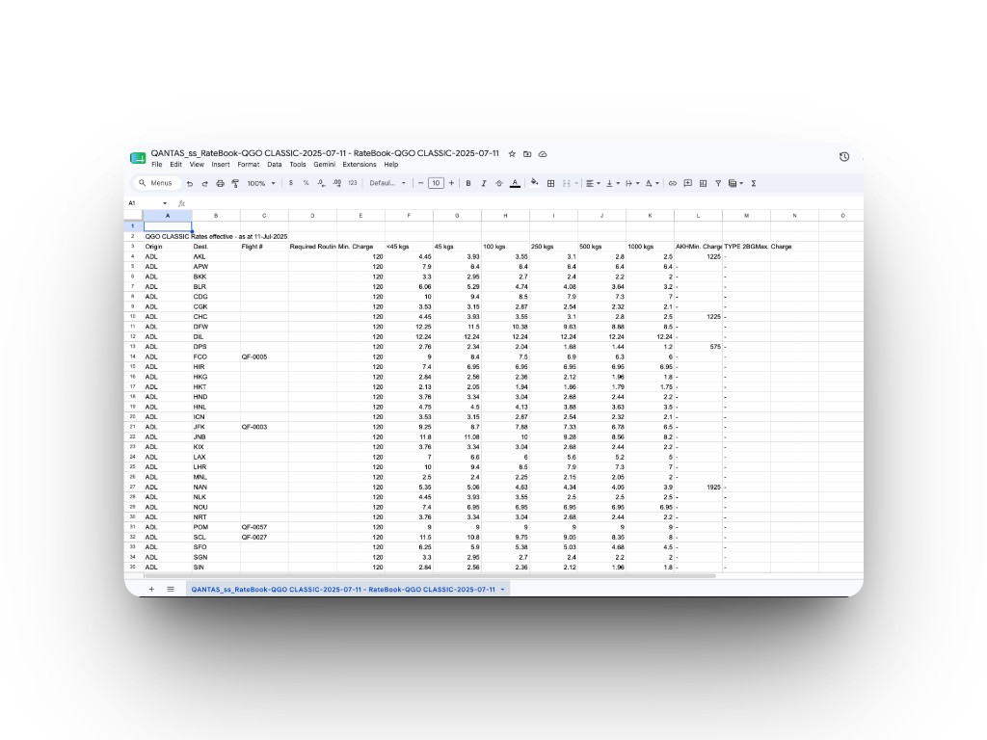Open the RateBook sheet tab dropdown arrow
Image resolution: width=987 pixels, height=740 pixels.
(x=502, y=590)
